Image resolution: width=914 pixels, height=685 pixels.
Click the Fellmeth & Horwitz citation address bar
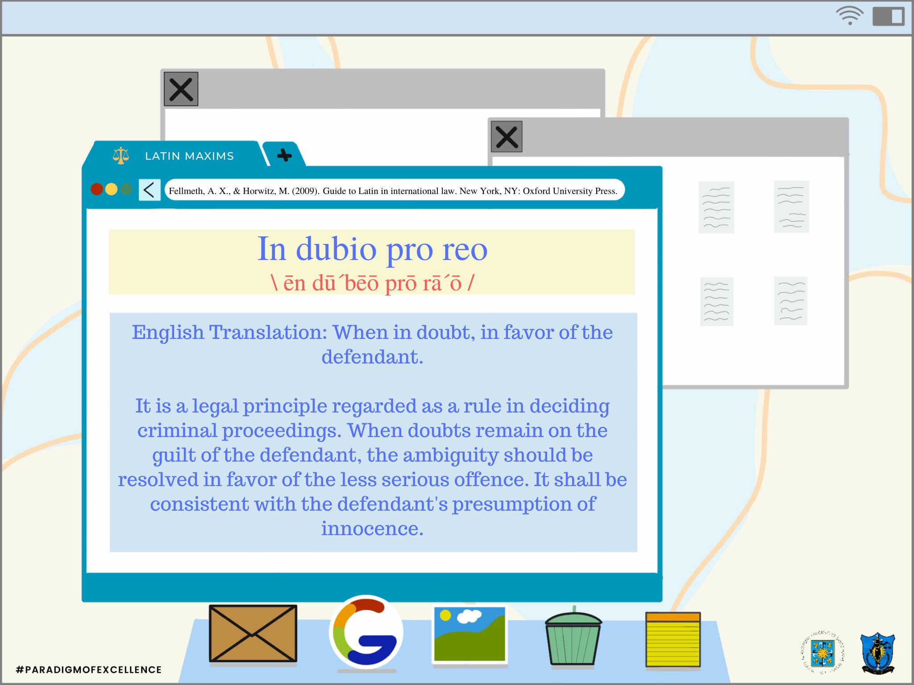394,190
